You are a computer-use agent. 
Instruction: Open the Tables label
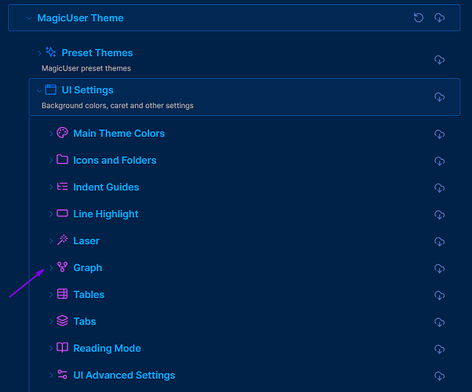[89, 295]
